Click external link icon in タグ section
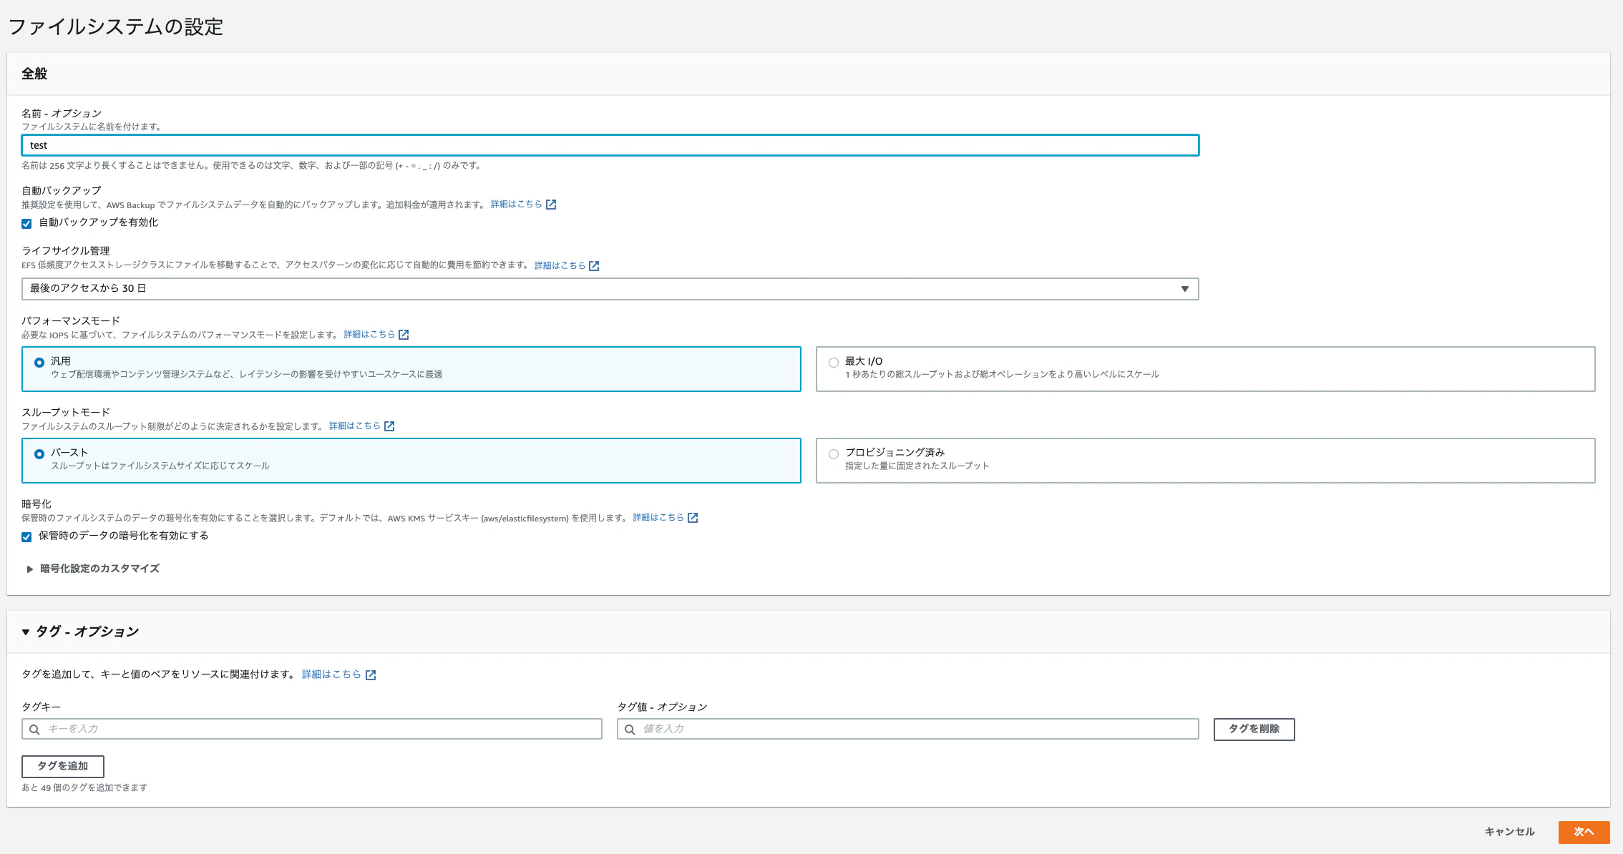 [371, 675]
